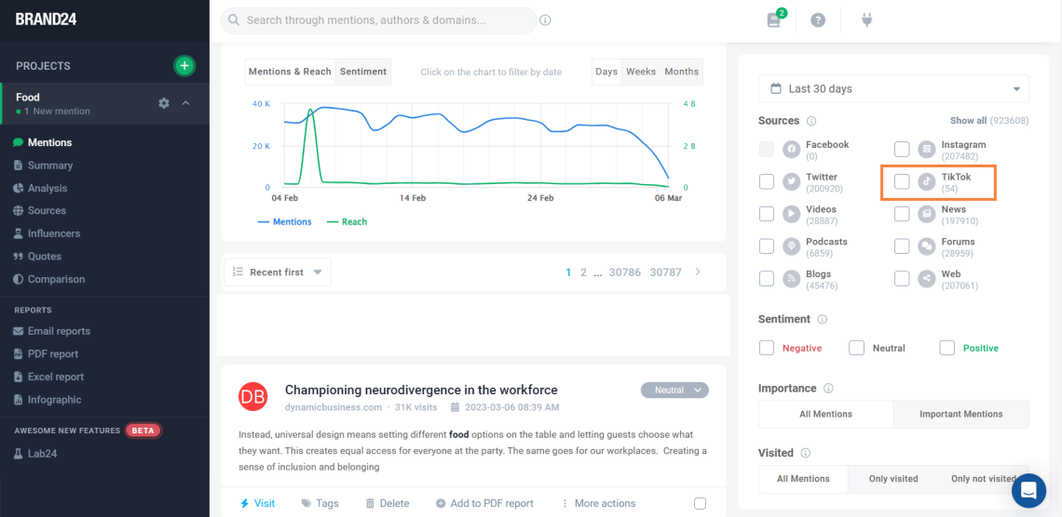Click the Important Mentions button
This screenshot has width=1062, height=517.
(960, 414)
